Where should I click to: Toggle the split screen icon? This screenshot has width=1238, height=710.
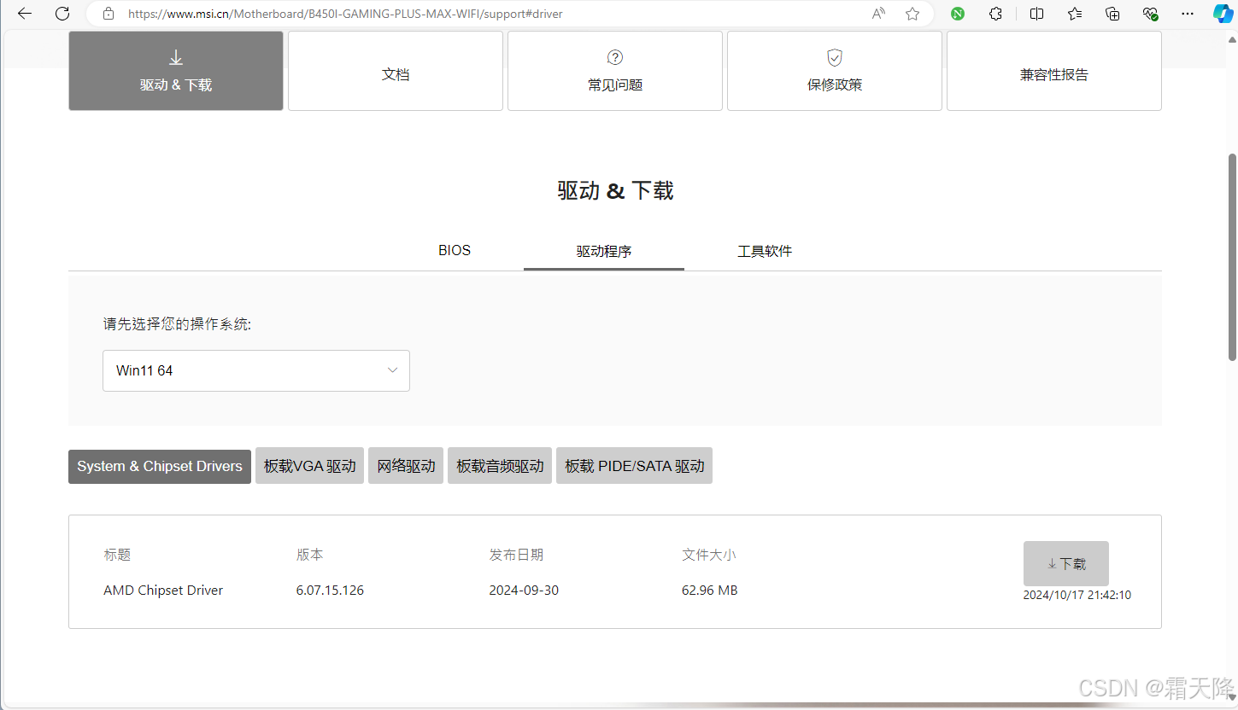(1036, 14)
